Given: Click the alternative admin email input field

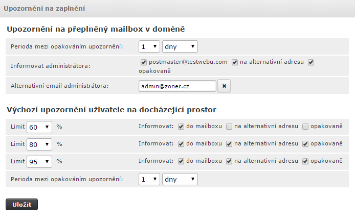Looking at the screenshot, I should click(x=177, y=86).
